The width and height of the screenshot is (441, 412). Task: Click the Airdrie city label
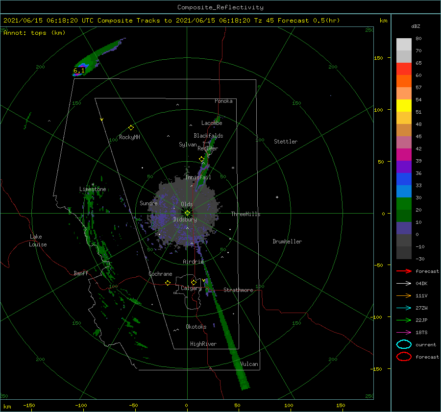193,262
